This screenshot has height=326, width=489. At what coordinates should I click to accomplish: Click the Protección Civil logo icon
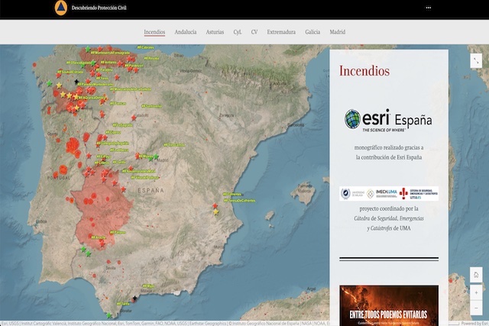pos(60,8)
